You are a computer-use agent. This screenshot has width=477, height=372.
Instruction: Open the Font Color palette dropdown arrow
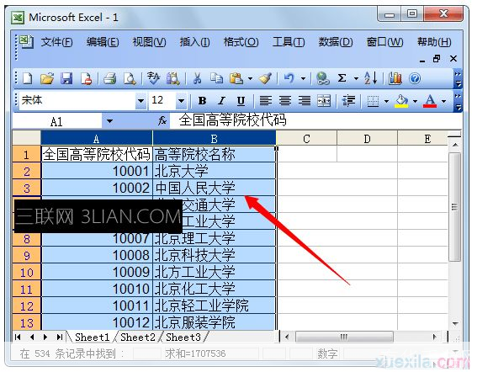[x=443, y=100]
